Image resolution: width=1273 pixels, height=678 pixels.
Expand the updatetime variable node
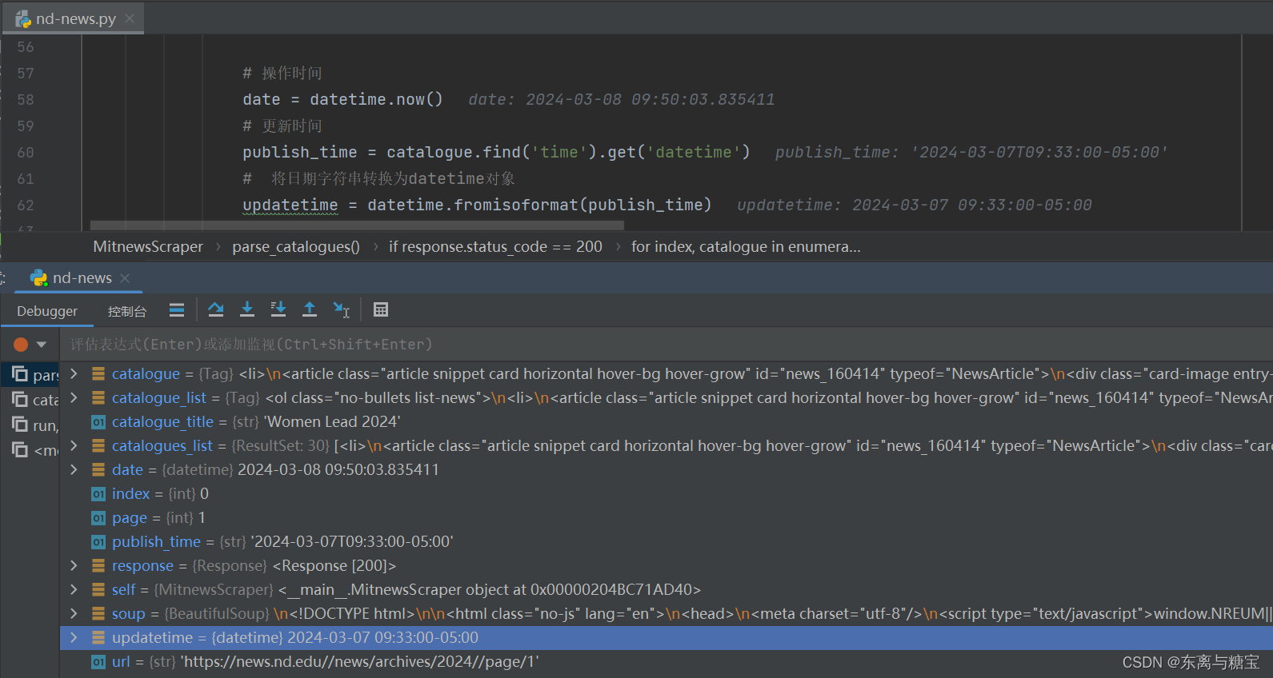click(74, 637)
